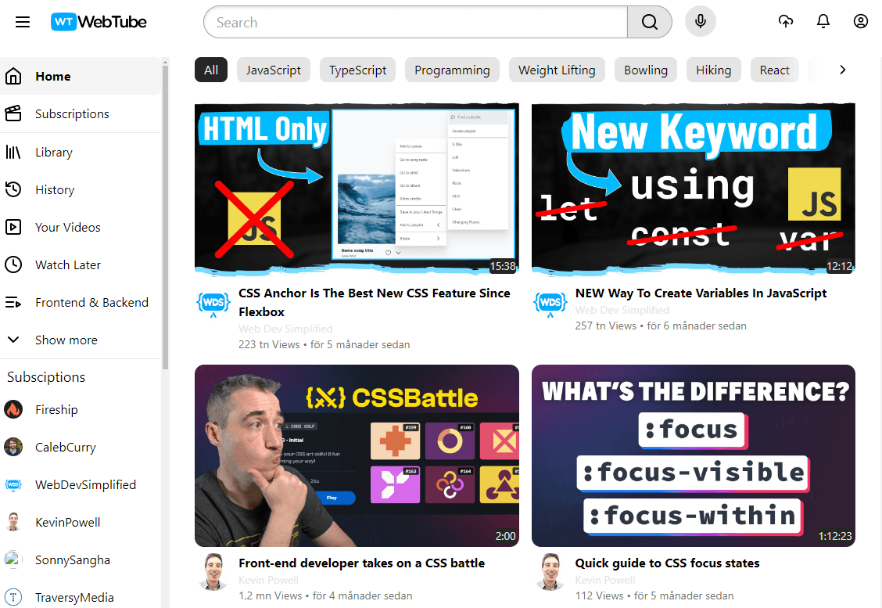Click the WebTube logo
This screenshot has width=882, height=608.
[x=99, y=22]
